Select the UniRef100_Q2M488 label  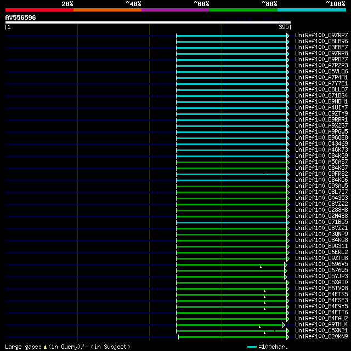[x=321, y=216]
